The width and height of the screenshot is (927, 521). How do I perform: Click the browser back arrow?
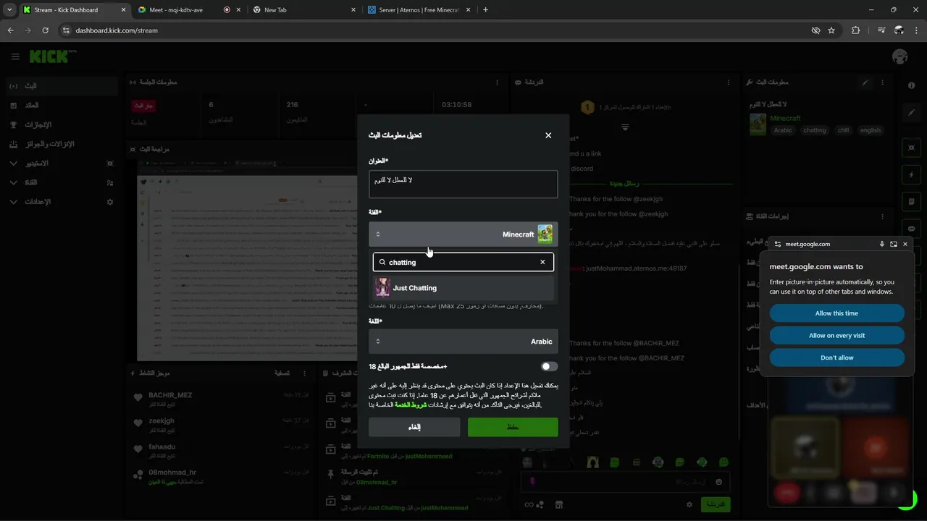(x=10, y=30)
